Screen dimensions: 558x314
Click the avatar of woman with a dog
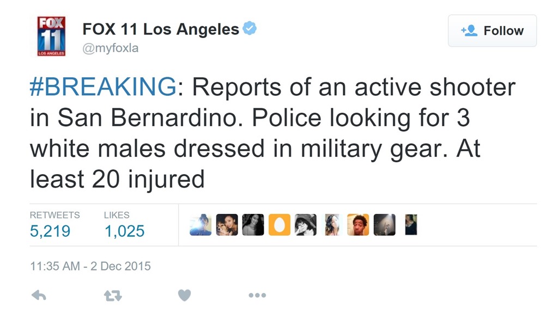click(227, 224)
